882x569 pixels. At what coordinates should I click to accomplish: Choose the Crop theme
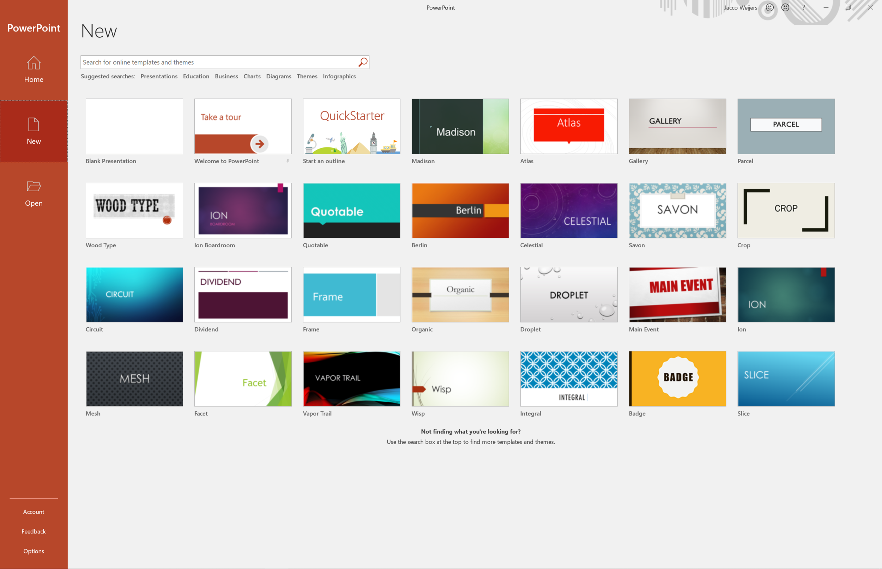[786, 211]
